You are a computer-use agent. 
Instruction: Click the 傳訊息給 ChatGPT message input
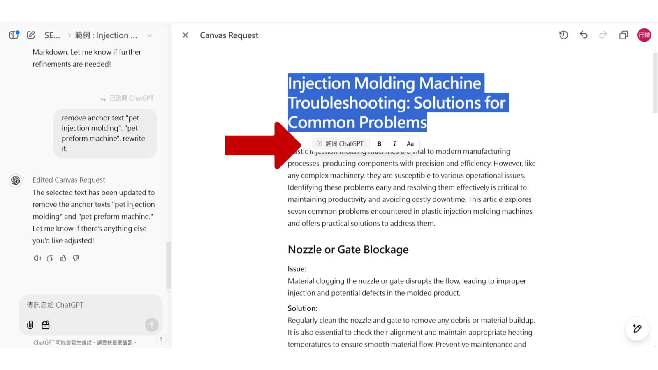[x=90, y=305]
